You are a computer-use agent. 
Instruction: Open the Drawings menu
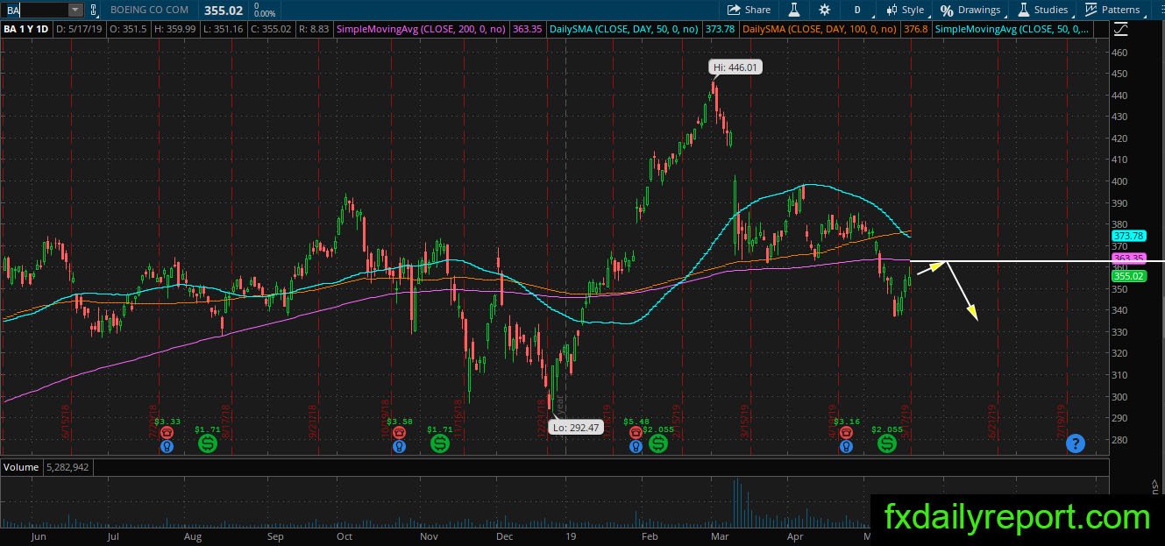(x=971, y=10)
